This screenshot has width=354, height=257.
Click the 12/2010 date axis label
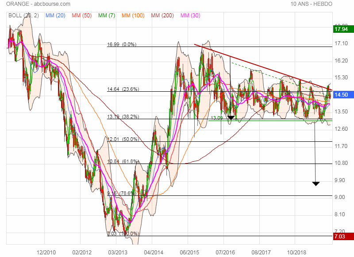click(46, 252)
